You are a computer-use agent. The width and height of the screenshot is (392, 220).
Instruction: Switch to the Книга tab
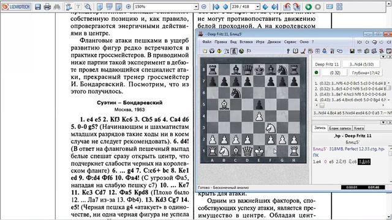point(359,128)
